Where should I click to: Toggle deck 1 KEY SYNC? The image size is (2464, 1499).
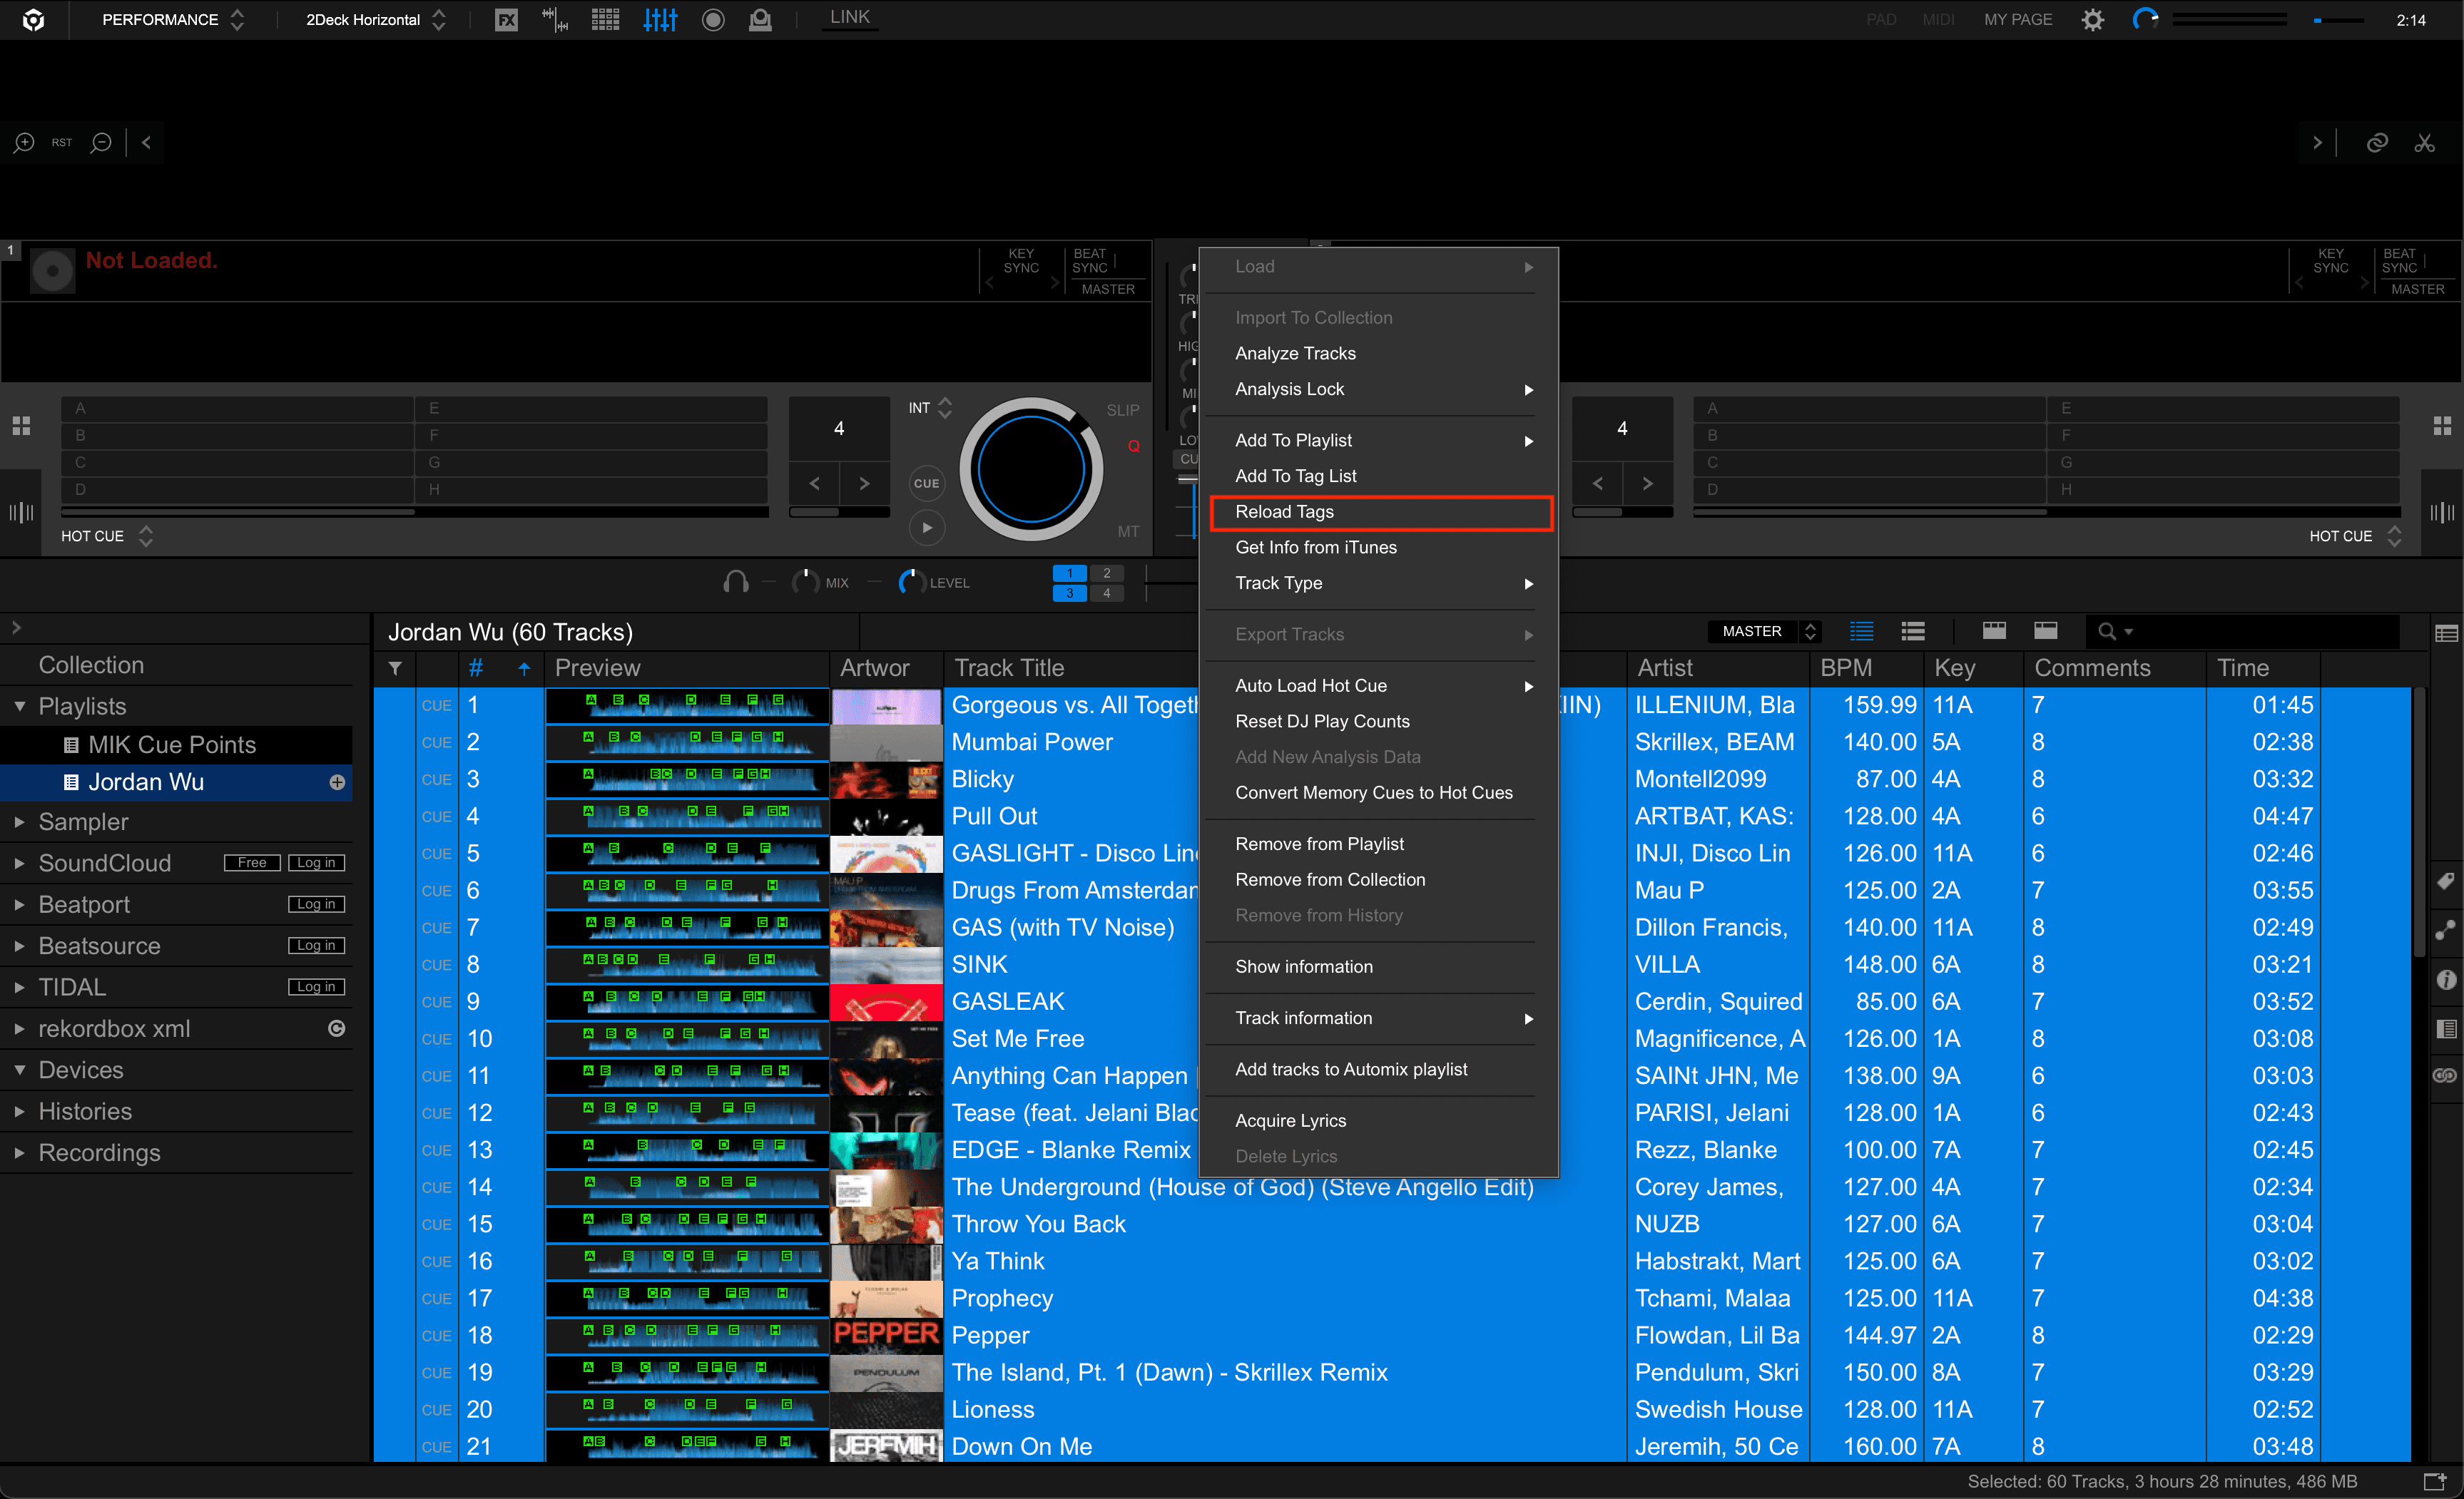1021,261
